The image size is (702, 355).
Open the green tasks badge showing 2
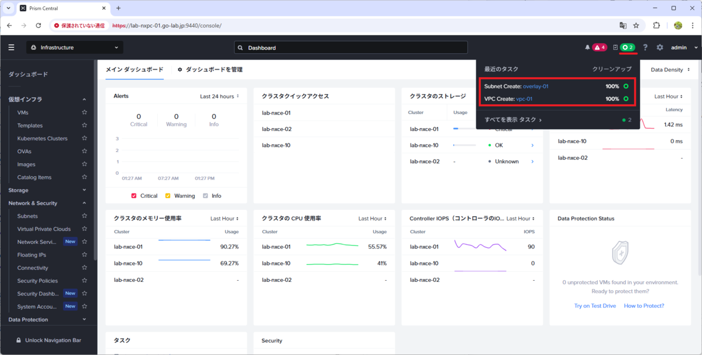pyautogui.click(x=628, y=47)
